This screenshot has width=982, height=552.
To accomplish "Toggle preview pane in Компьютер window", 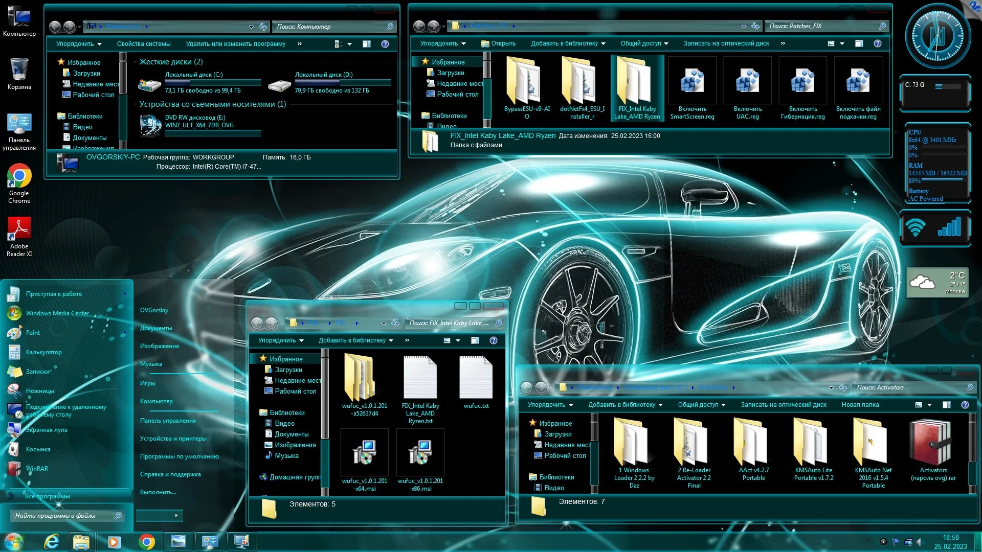I will pos(367,44).
